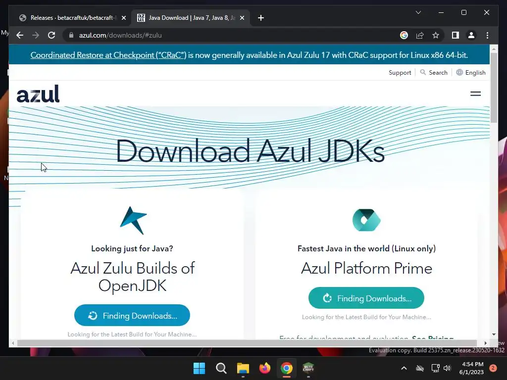
Task: Click the vertical scrollbar thumb
Action: tap(494, 87)
